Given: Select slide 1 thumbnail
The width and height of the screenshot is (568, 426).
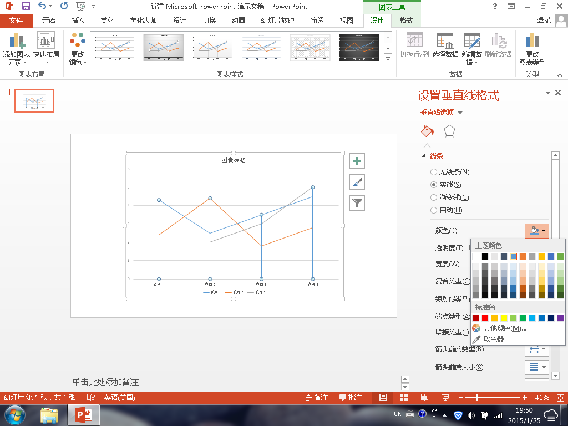Looking at the screenshot, I should pos(34,101).
